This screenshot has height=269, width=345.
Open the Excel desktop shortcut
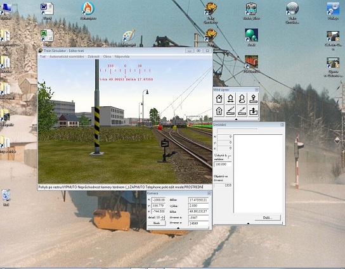tap(47, 37)
